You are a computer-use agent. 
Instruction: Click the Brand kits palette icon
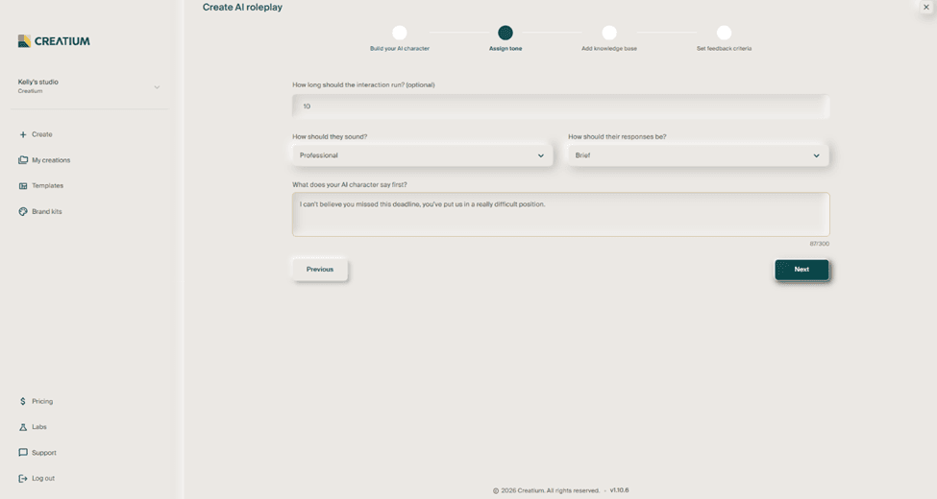23,211
